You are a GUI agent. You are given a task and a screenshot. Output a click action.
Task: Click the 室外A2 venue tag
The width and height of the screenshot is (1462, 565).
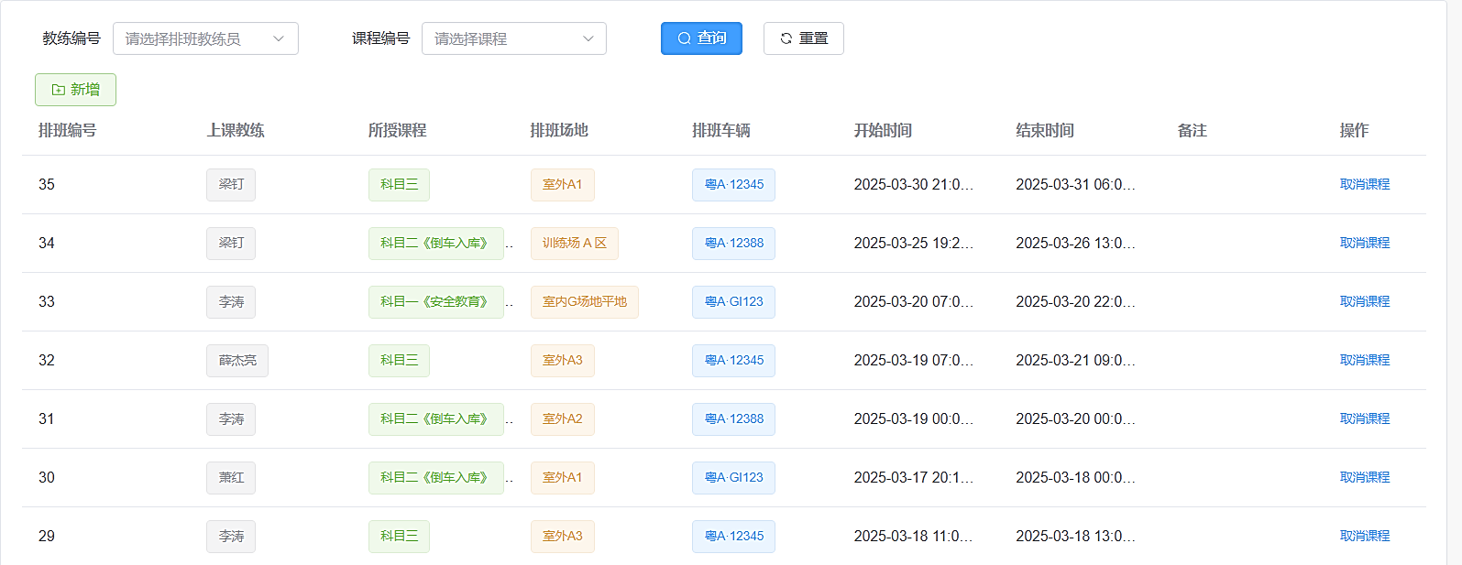562,419
